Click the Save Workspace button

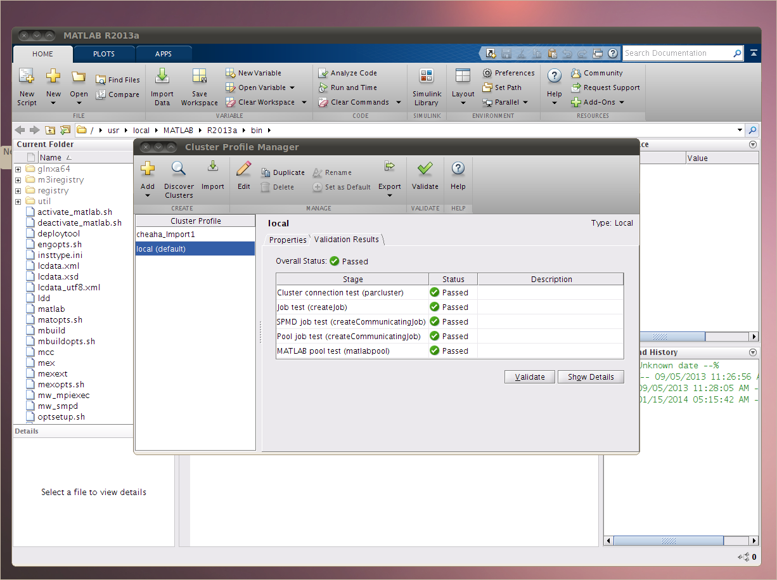199,86
